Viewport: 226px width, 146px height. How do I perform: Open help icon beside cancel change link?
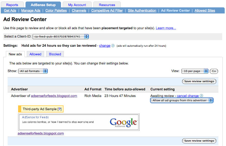(201, 96)
